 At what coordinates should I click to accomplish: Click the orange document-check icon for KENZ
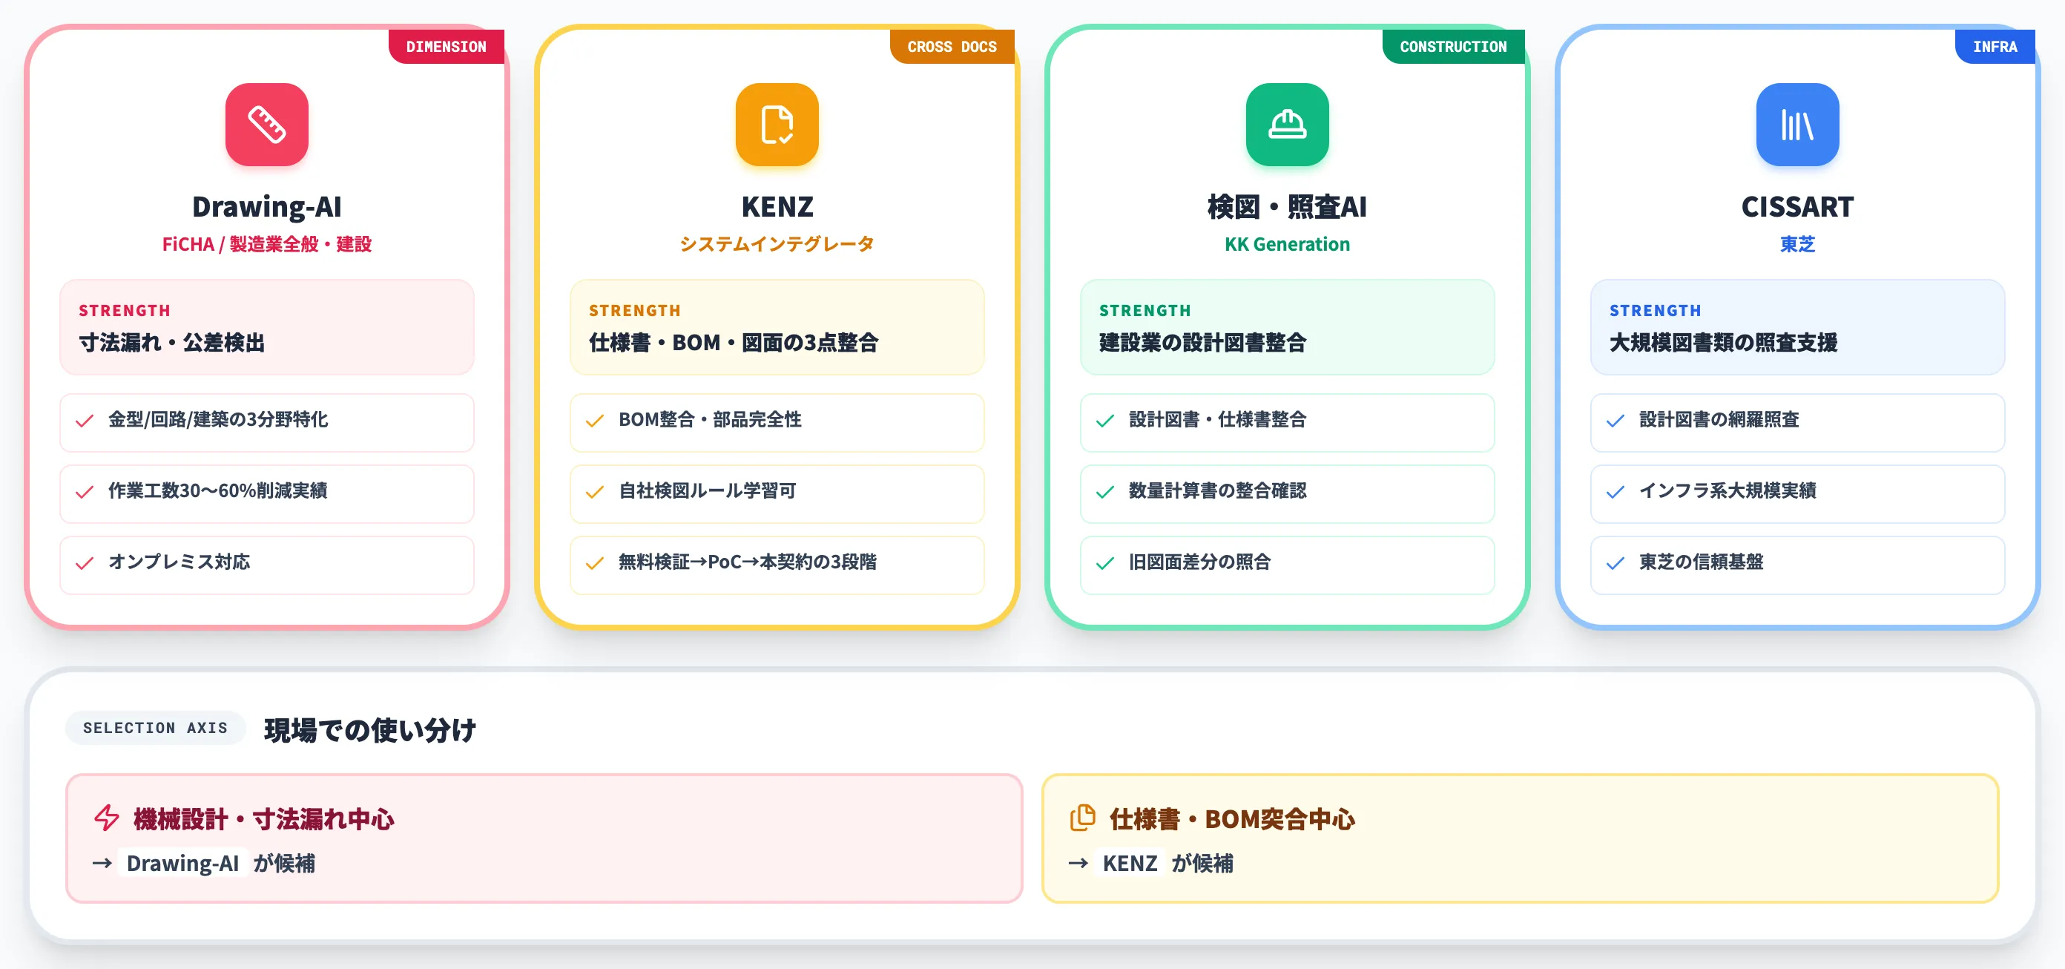click(x=777, y=125)
